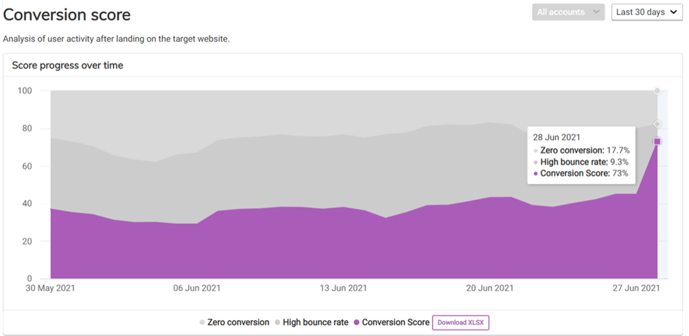The image size is (689, 336).
Task: Download the chart data as XLSX
Action: 461,322
